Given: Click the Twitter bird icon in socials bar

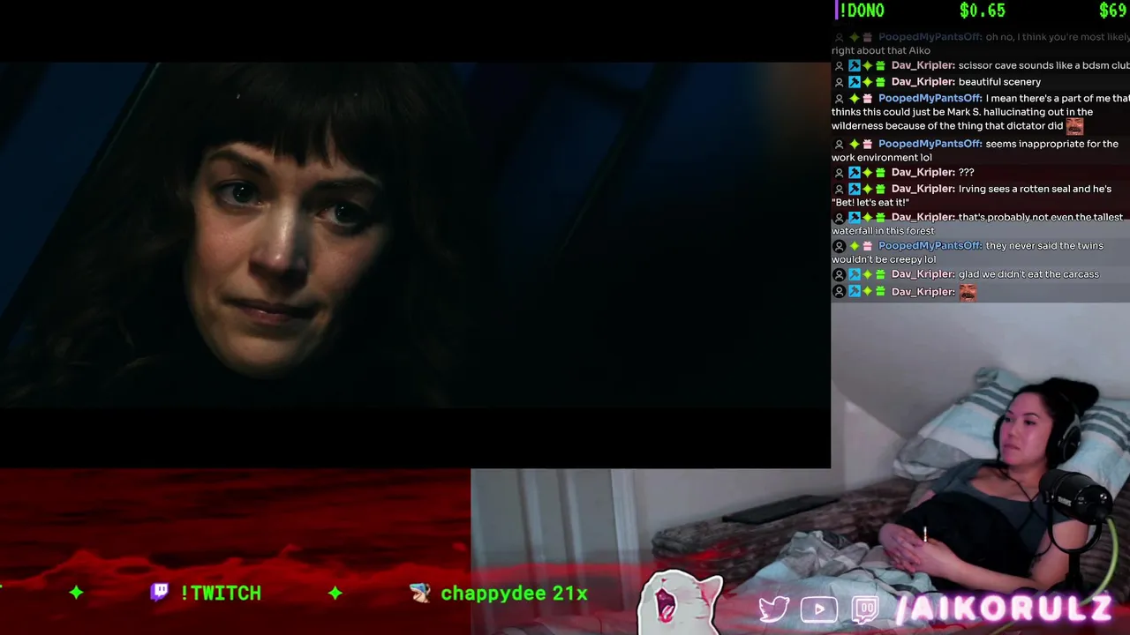Looking at the screenshot, I should click(774, 609).
